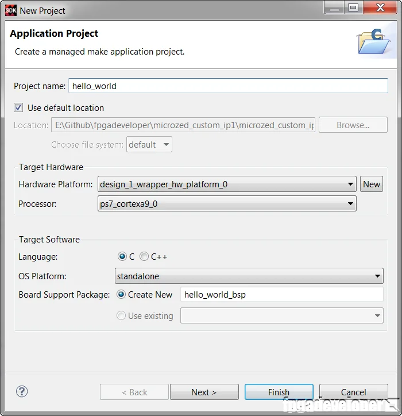This screenshot has width=402, height=416.
Task: Click the help question mark icon
Action: [x=22, y=391]
